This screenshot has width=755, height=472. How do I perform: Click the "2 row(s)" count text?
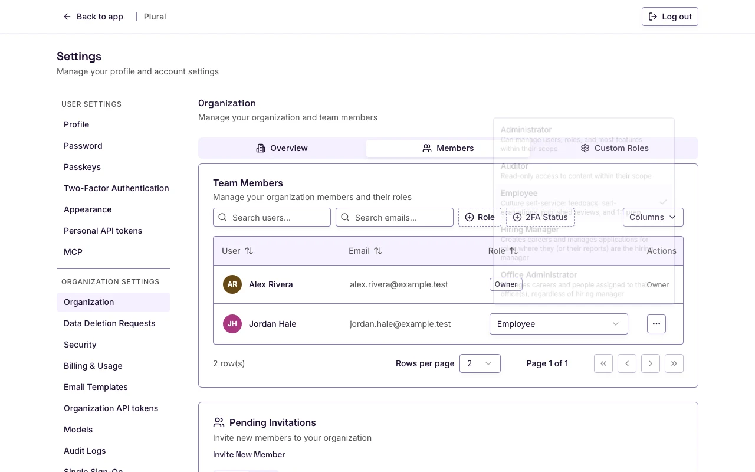tap(229, 363)
